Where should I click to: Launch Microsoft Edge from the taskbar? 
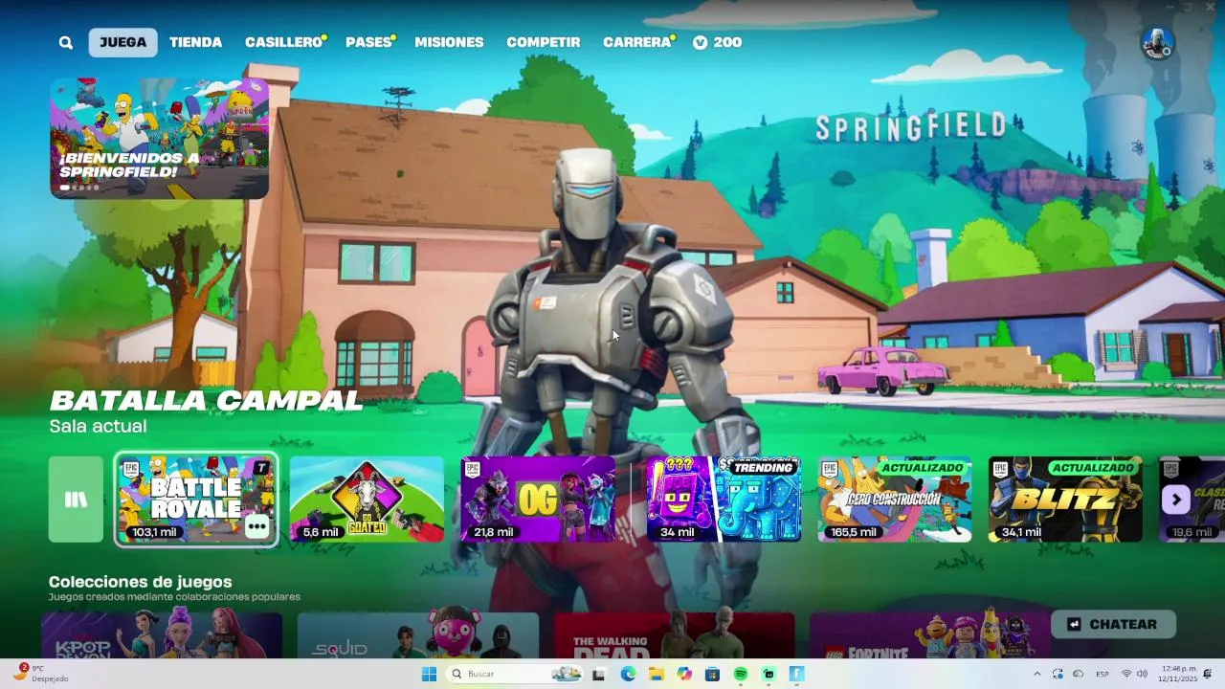click(x=628, y=674)
